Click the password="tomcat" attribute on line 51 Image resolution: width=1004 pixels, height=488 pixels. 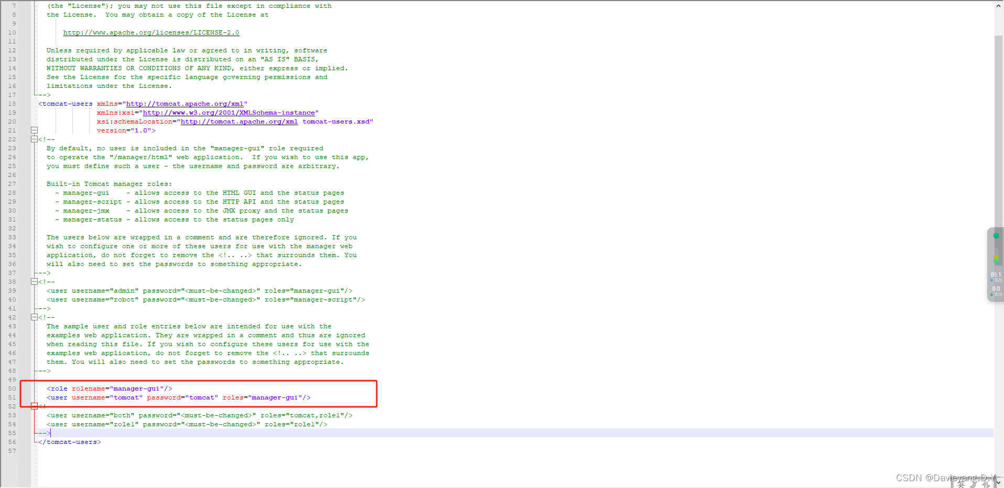coord(183,397)
